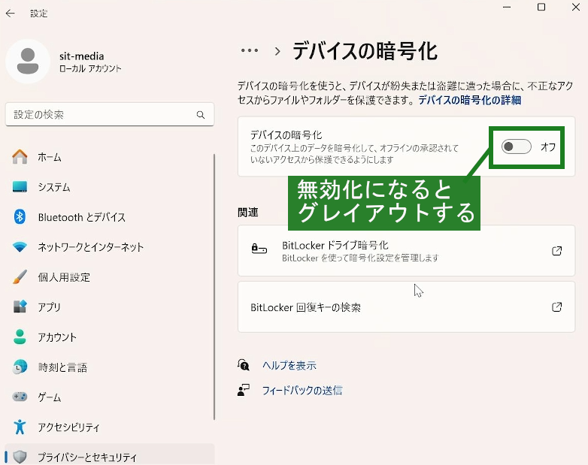Maximize the Settings window
This screenshot has width=588, height=465.
(x=541, y=7)
